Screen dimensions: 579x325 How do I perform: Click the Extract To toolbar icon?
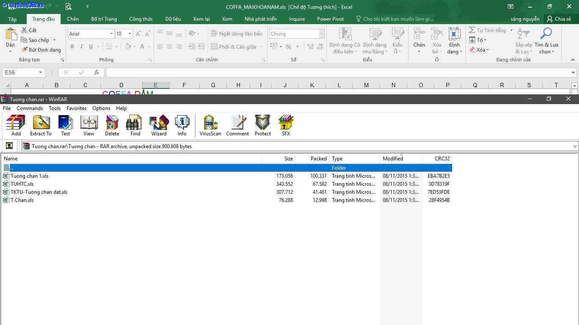(x=41, y=126)
